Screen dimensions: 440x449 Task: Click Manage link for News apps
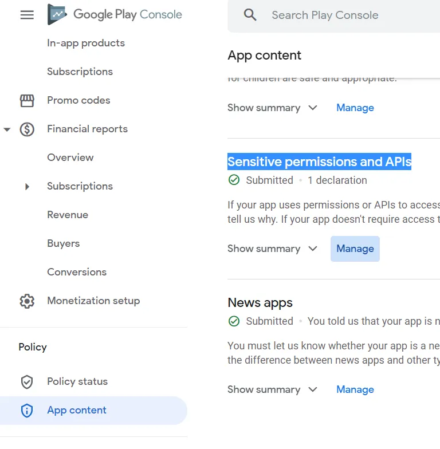tap(355, 389)
